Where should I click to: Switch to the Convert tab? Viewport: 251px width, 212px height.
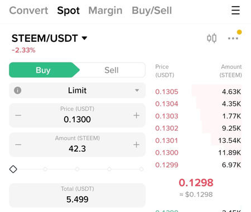pos(28,11)
